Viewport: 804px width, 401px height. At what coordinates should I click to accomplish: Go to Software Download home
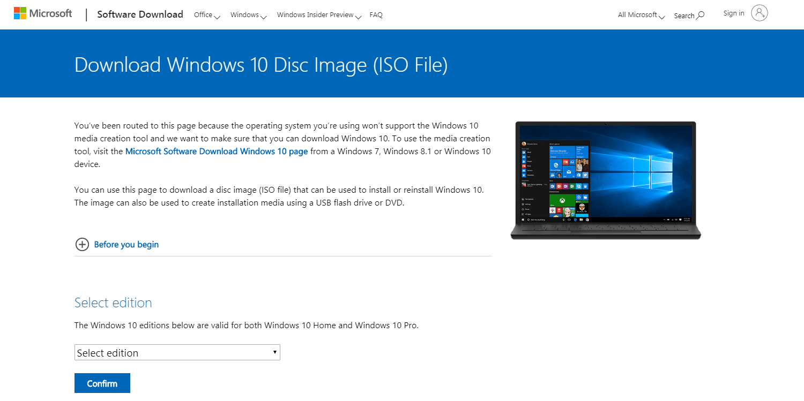pyautogui.click(x=140, y=14)
